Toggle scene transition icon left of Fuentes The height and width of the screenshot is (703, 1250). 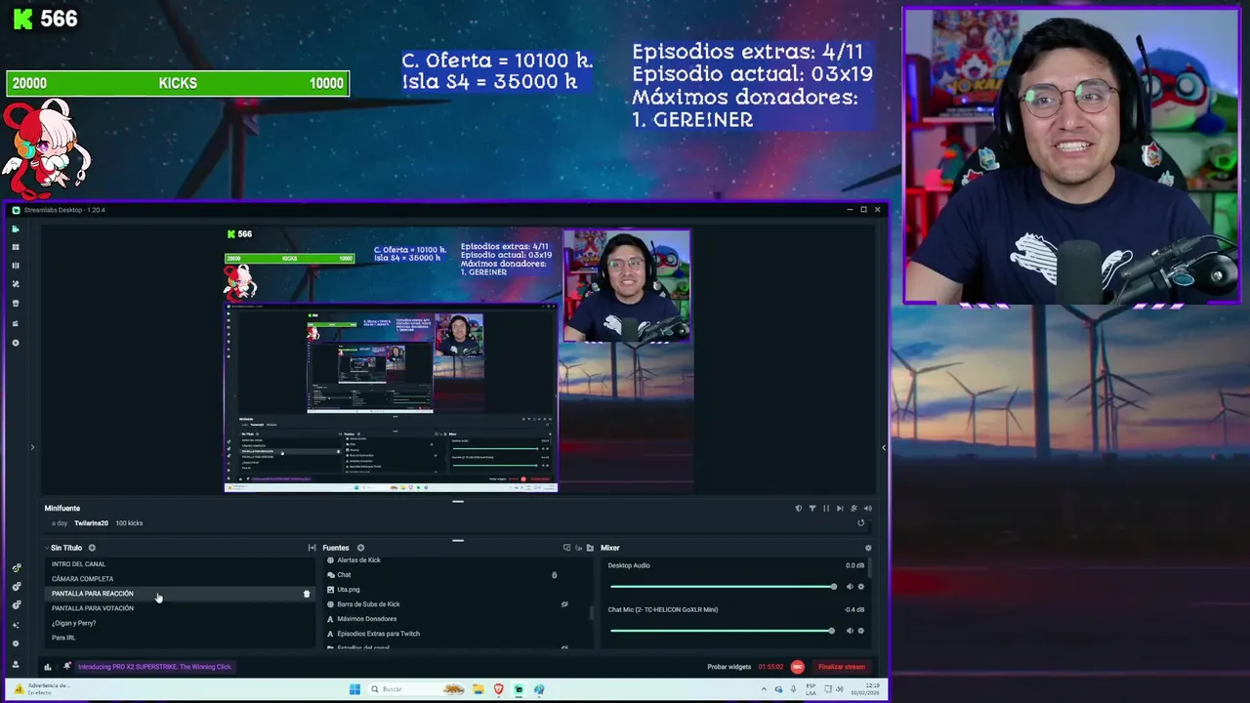coord(312,548)
